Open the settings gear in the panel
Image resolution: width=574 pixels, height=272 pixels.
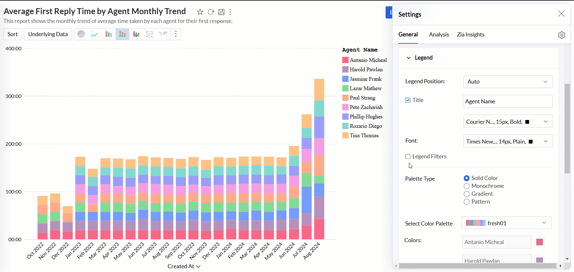tap(561, 35)
